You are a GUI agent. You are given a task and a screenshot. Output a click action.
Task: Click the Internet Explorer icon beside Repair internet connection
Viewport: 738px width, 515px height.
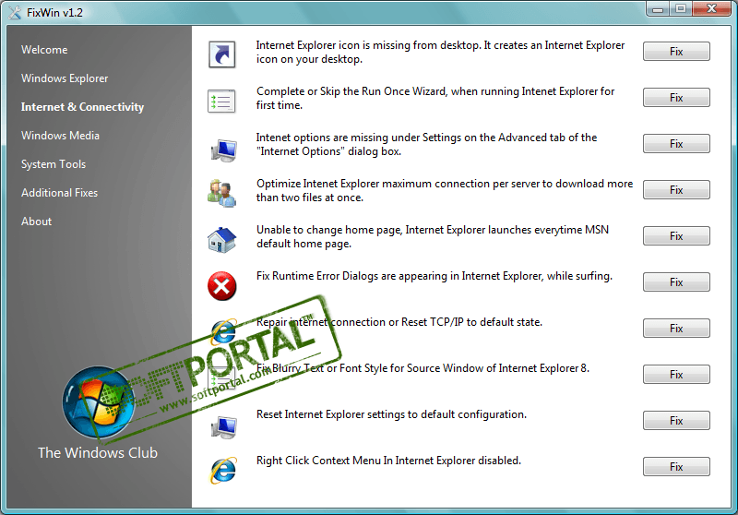coord(223,331)
